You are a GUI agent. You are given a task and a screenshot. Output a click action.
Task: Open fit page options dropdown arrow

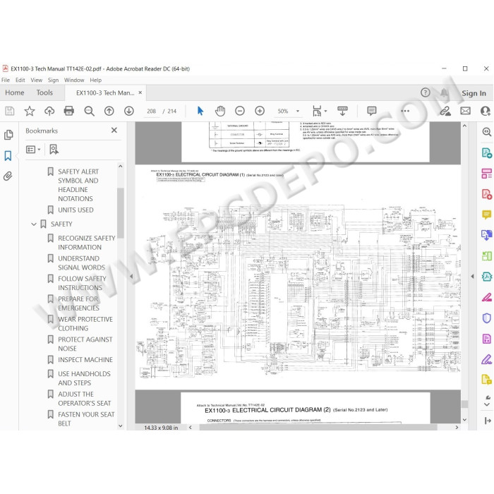[325, 111]
